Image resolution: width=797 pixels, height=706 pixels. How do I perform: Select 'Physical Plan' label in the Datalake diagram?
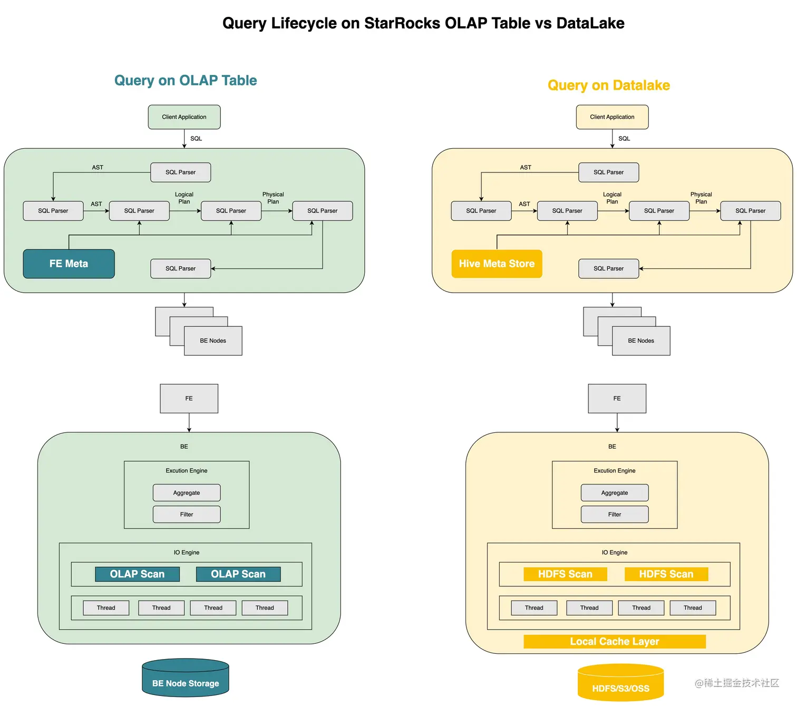(x=701, y=198)
